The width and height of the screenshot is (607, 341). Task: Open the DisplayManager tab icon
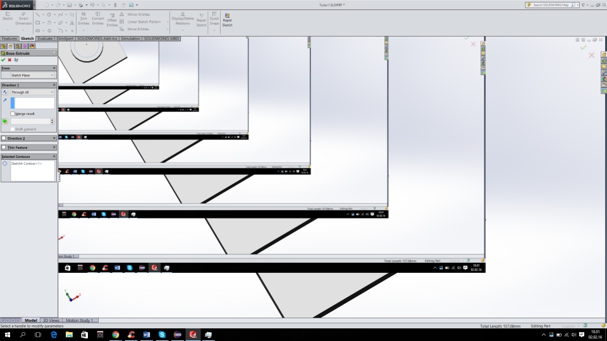point(32,46)
